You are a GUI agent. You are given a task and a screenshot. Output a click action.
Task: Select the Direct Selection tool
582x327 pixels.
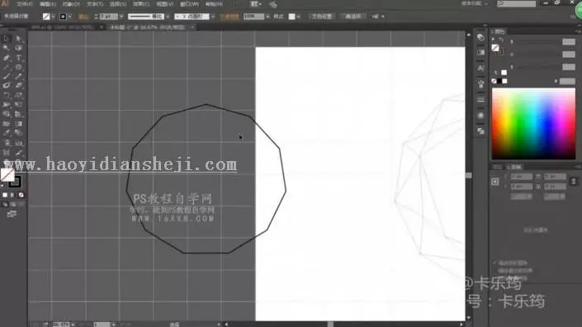point(18,39)
